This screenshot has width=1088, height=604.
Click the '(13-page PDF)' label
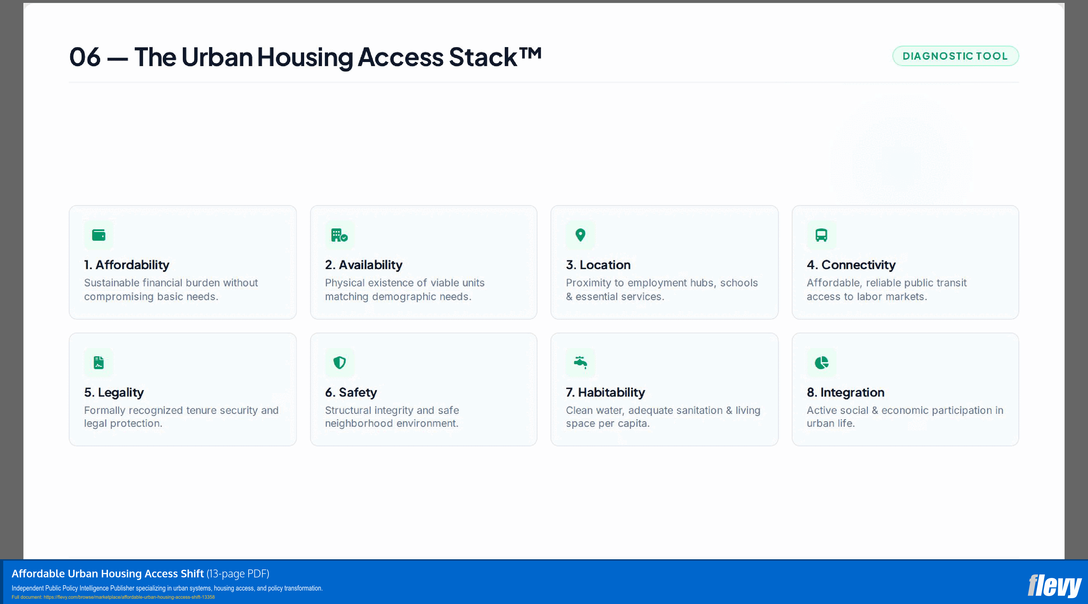[x=238, y=574]
